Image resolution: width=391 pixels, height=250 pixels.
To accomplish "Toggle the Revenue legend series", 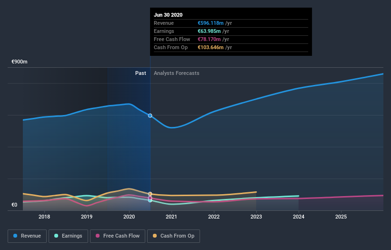I will (x=27, y=236).
